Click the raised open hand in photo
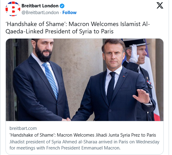Viewport: 172px width, 155px height. tap(141, 96)
